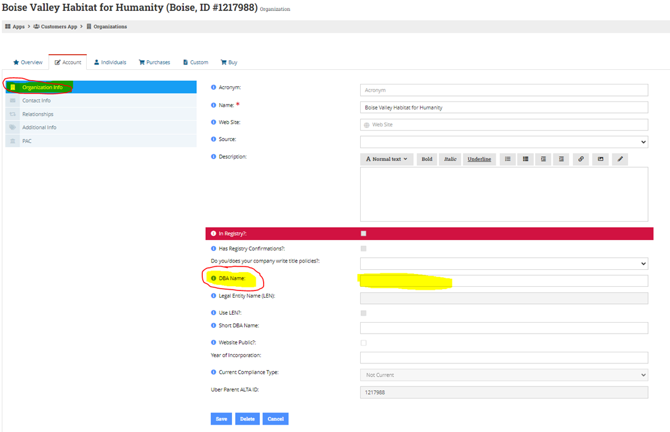Switch to the Purchases tab
The height and width of the screenshot is (432, 670).
pyautogui.click(x=154, y=63)
